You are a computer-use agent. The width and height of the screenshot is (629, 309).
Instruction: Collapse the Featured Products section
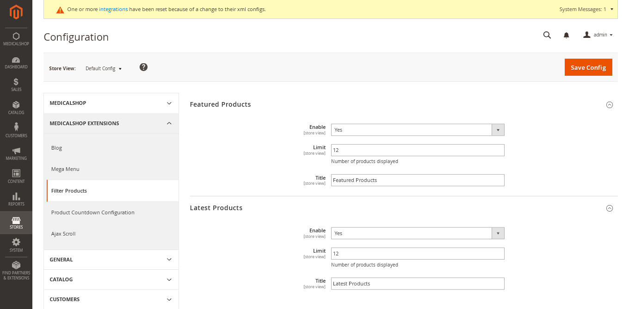pos(610,105)
